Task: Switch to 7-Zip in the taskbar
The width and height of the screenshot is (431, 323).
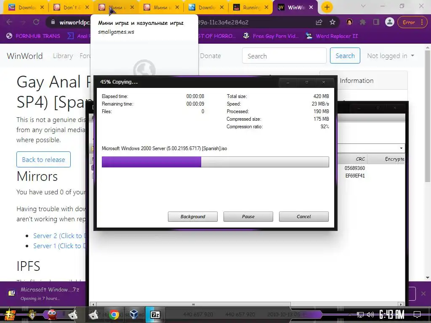Action: pyautogui.click(x=155, y=315)
